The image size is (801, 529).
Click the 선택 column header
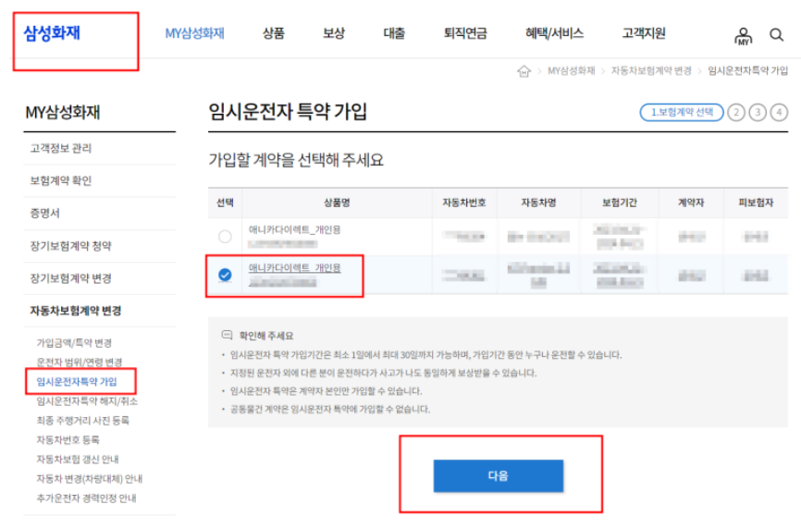(x=225, y=203)
